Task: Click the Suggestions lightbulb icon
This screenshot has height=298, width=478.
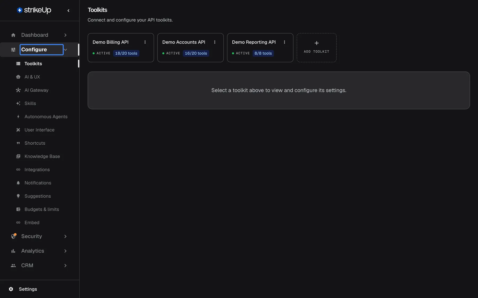Action: [18, 196]
